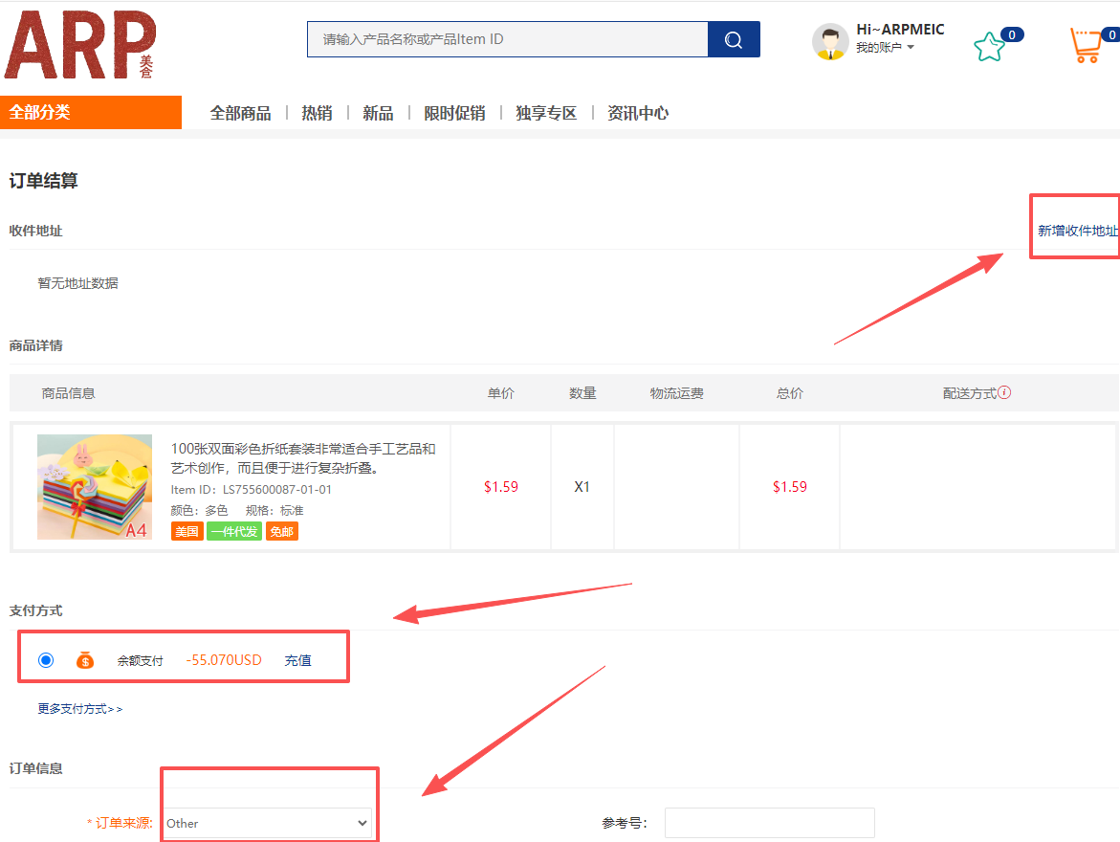Go to the 热销 tab
This screenshot has width=1120, height=842.
(317, 113)
